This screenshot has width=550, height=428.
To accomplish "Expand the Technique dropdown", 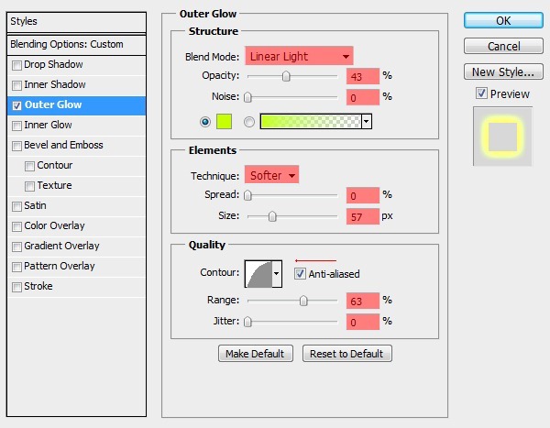I will click(x=271, y=175).
